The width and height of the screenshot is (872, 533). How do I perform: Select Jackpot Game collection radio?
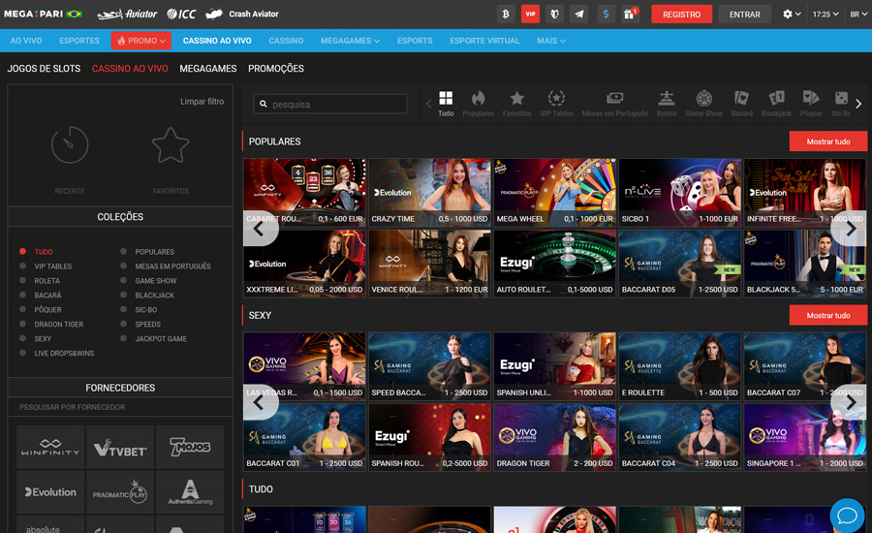(x=123, y=338)
